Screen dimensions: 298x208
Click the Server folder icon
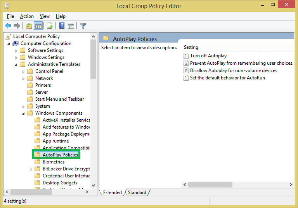pyautogui.click(x=30, y=92)
